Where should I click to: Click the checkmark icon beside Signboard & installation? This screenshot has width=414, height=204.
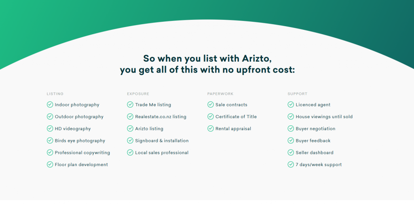pyautogui.click(x=130, y=141)
